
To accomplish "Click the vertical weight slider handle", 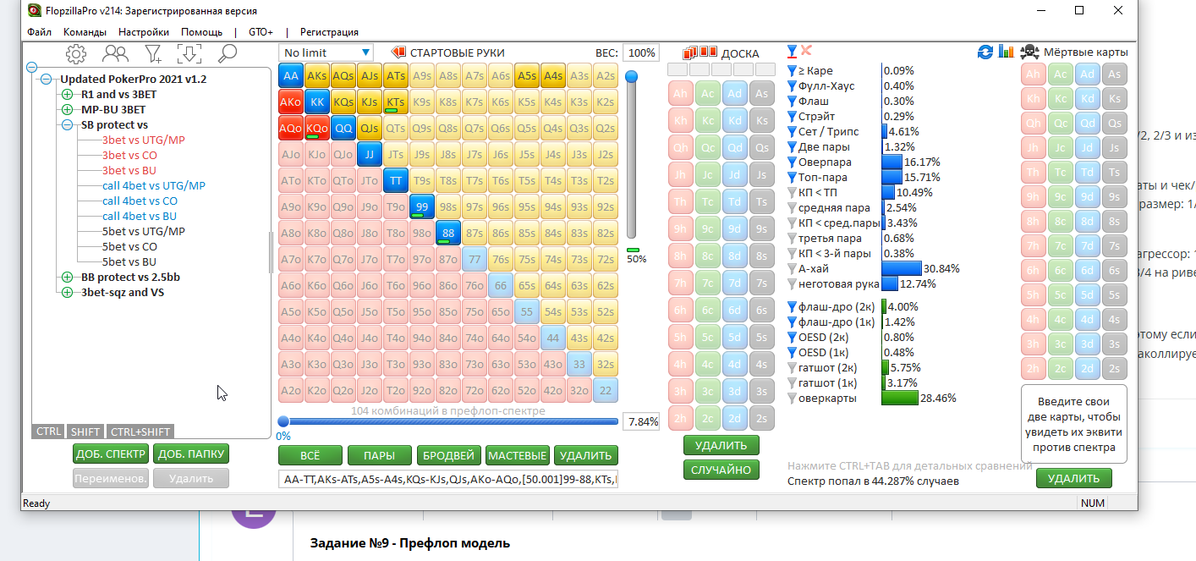I will [x=631, y=77].
